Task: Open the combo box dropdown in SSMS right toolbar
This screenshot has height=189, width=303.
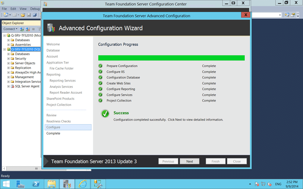Action: [280, 15]
